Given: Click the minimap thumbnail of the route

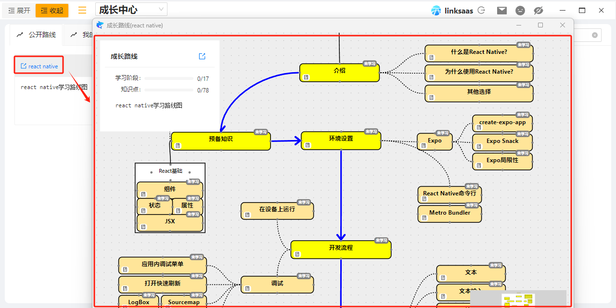Looking at the screenshot, I should point(518,298).
